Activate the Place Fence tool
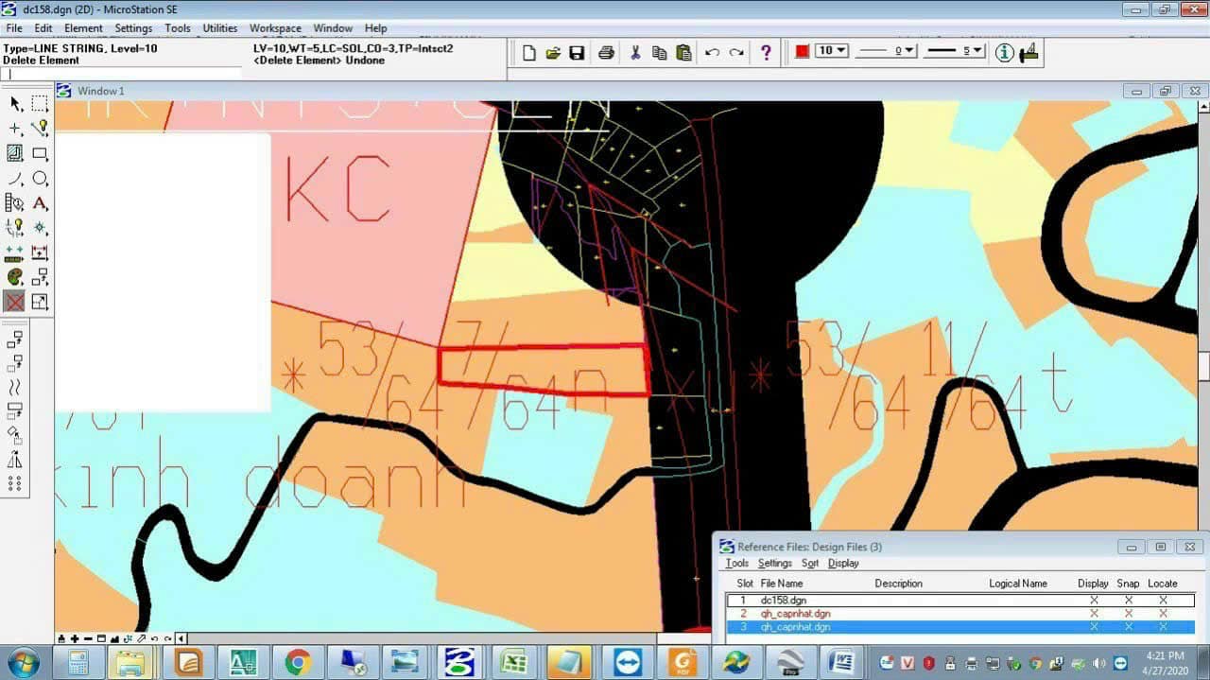 pos(40,103)
